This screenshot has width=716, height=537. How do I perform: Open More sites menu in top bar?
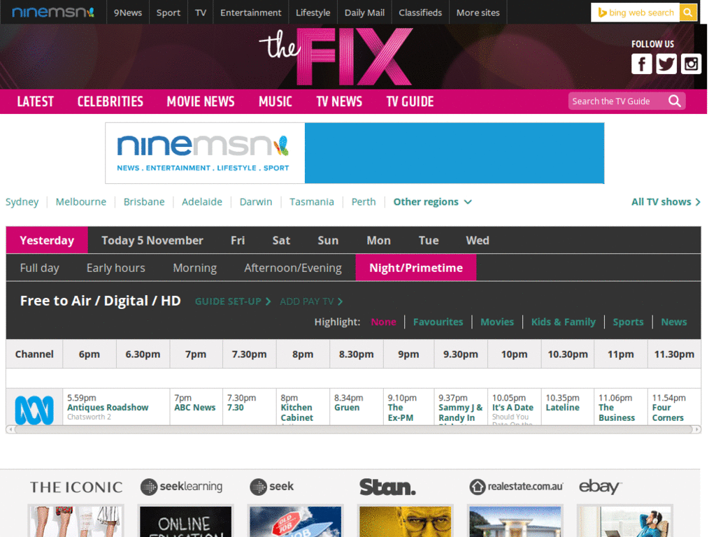(478, 13)
